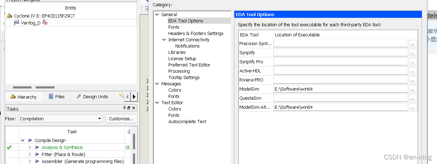Expand the Analysis & Synthesis task
Viewport: 437px width, 164px height.
pos(30,147)
